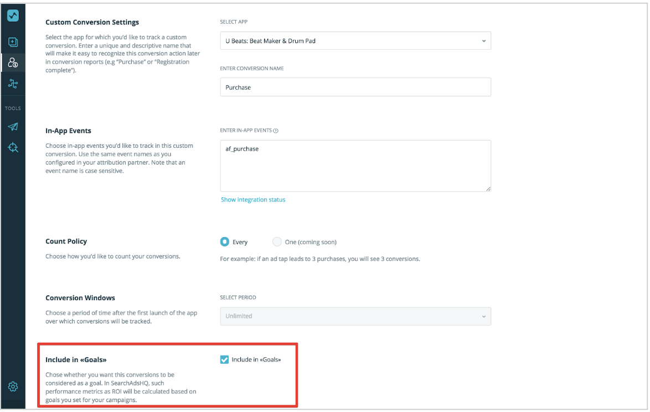Screen dimensions: 650x412
Task: Click the chevron on the Unlimited period selector
Action: (484, 316)
